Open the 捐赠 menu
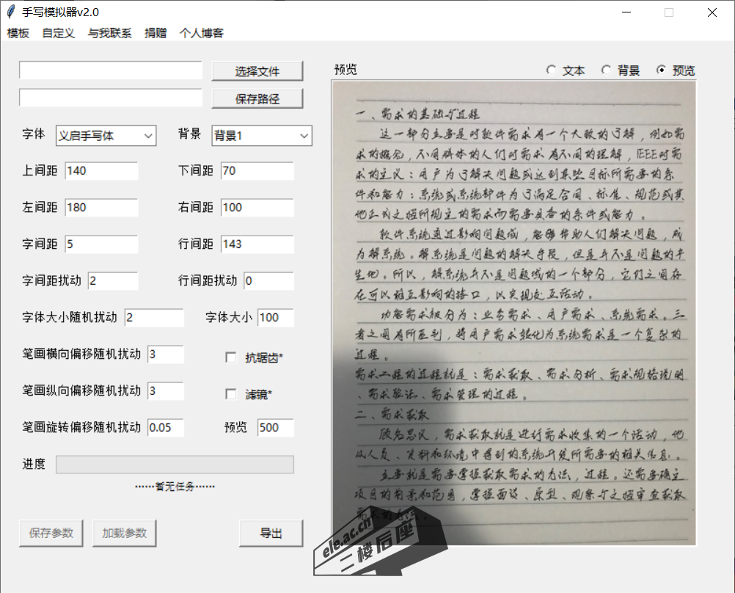The height and width of the screenshot is (593, 735). tap(156, 33)
